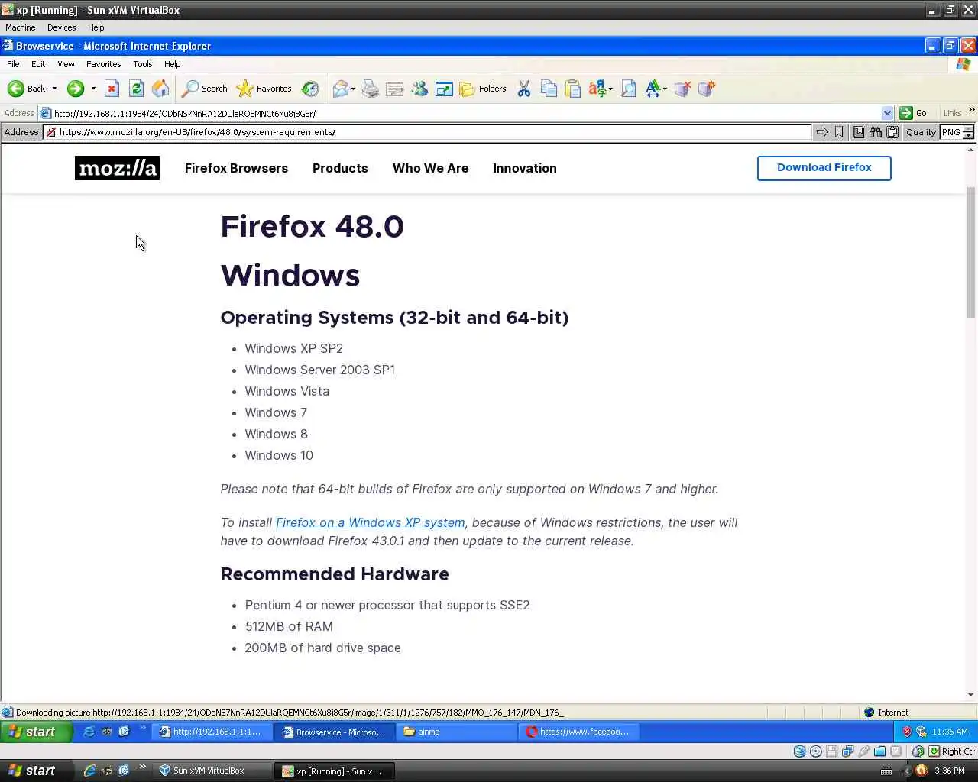The width and height of the screenshot is (978, 782).
Task: Open the Favorites menu in menu bar
Action: point(103,64)
